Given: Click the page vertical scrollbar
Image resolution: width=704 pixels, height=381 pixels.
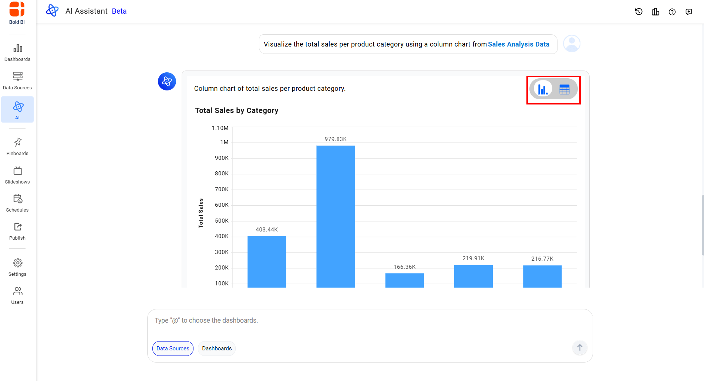Looking at the screenshot, I should pos(702,225).
